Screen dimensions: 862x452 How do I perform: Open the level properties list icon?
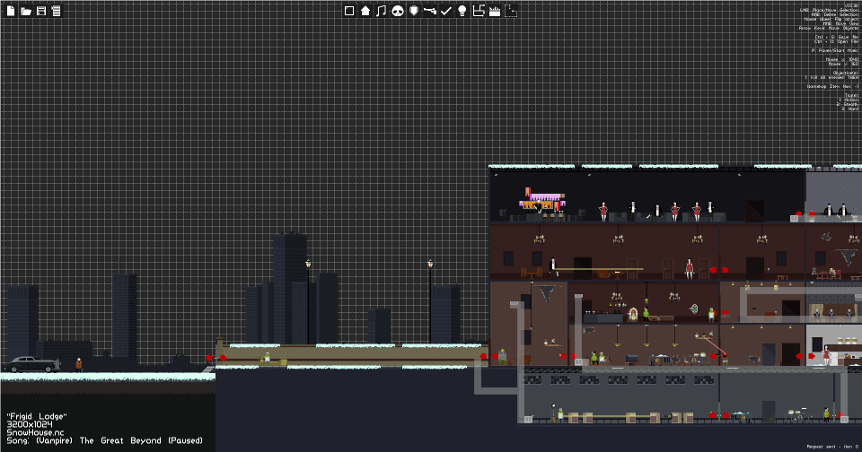tap(56, 11)
